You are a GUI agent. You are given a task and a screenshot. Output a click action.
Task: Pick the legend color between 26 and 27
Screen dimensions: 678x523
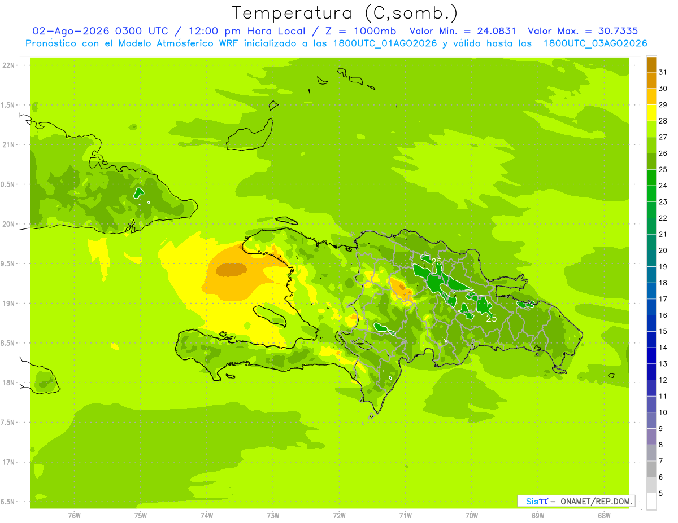[x=651, y=145]
